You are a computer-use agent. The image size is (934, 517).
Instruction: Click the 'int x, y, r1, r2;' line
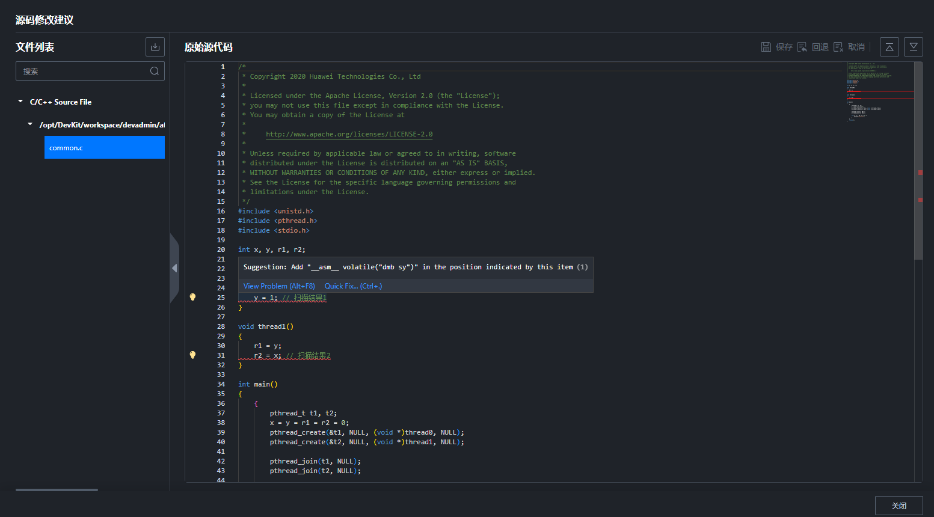[272, 249]
